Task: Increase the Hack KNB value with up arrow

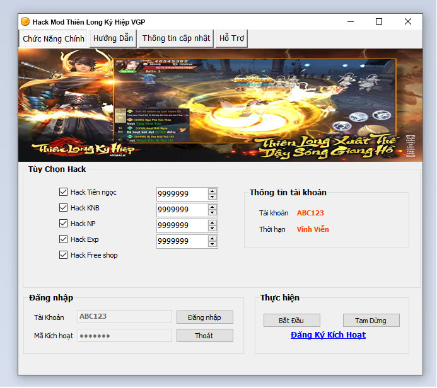Action: [213, 207]
